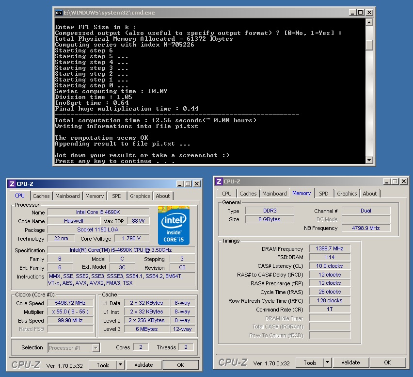Click the Level 3 cache value 6 MBytes
Viewport: 413px width, 377px height.
click(147, 329)
